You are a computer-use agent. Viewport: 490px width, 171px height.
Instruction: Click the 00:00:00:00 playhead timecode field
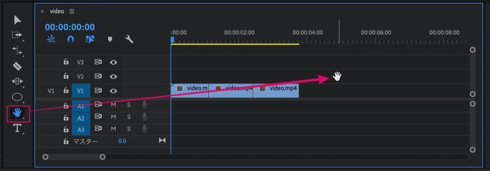click(x=70, y=27)
